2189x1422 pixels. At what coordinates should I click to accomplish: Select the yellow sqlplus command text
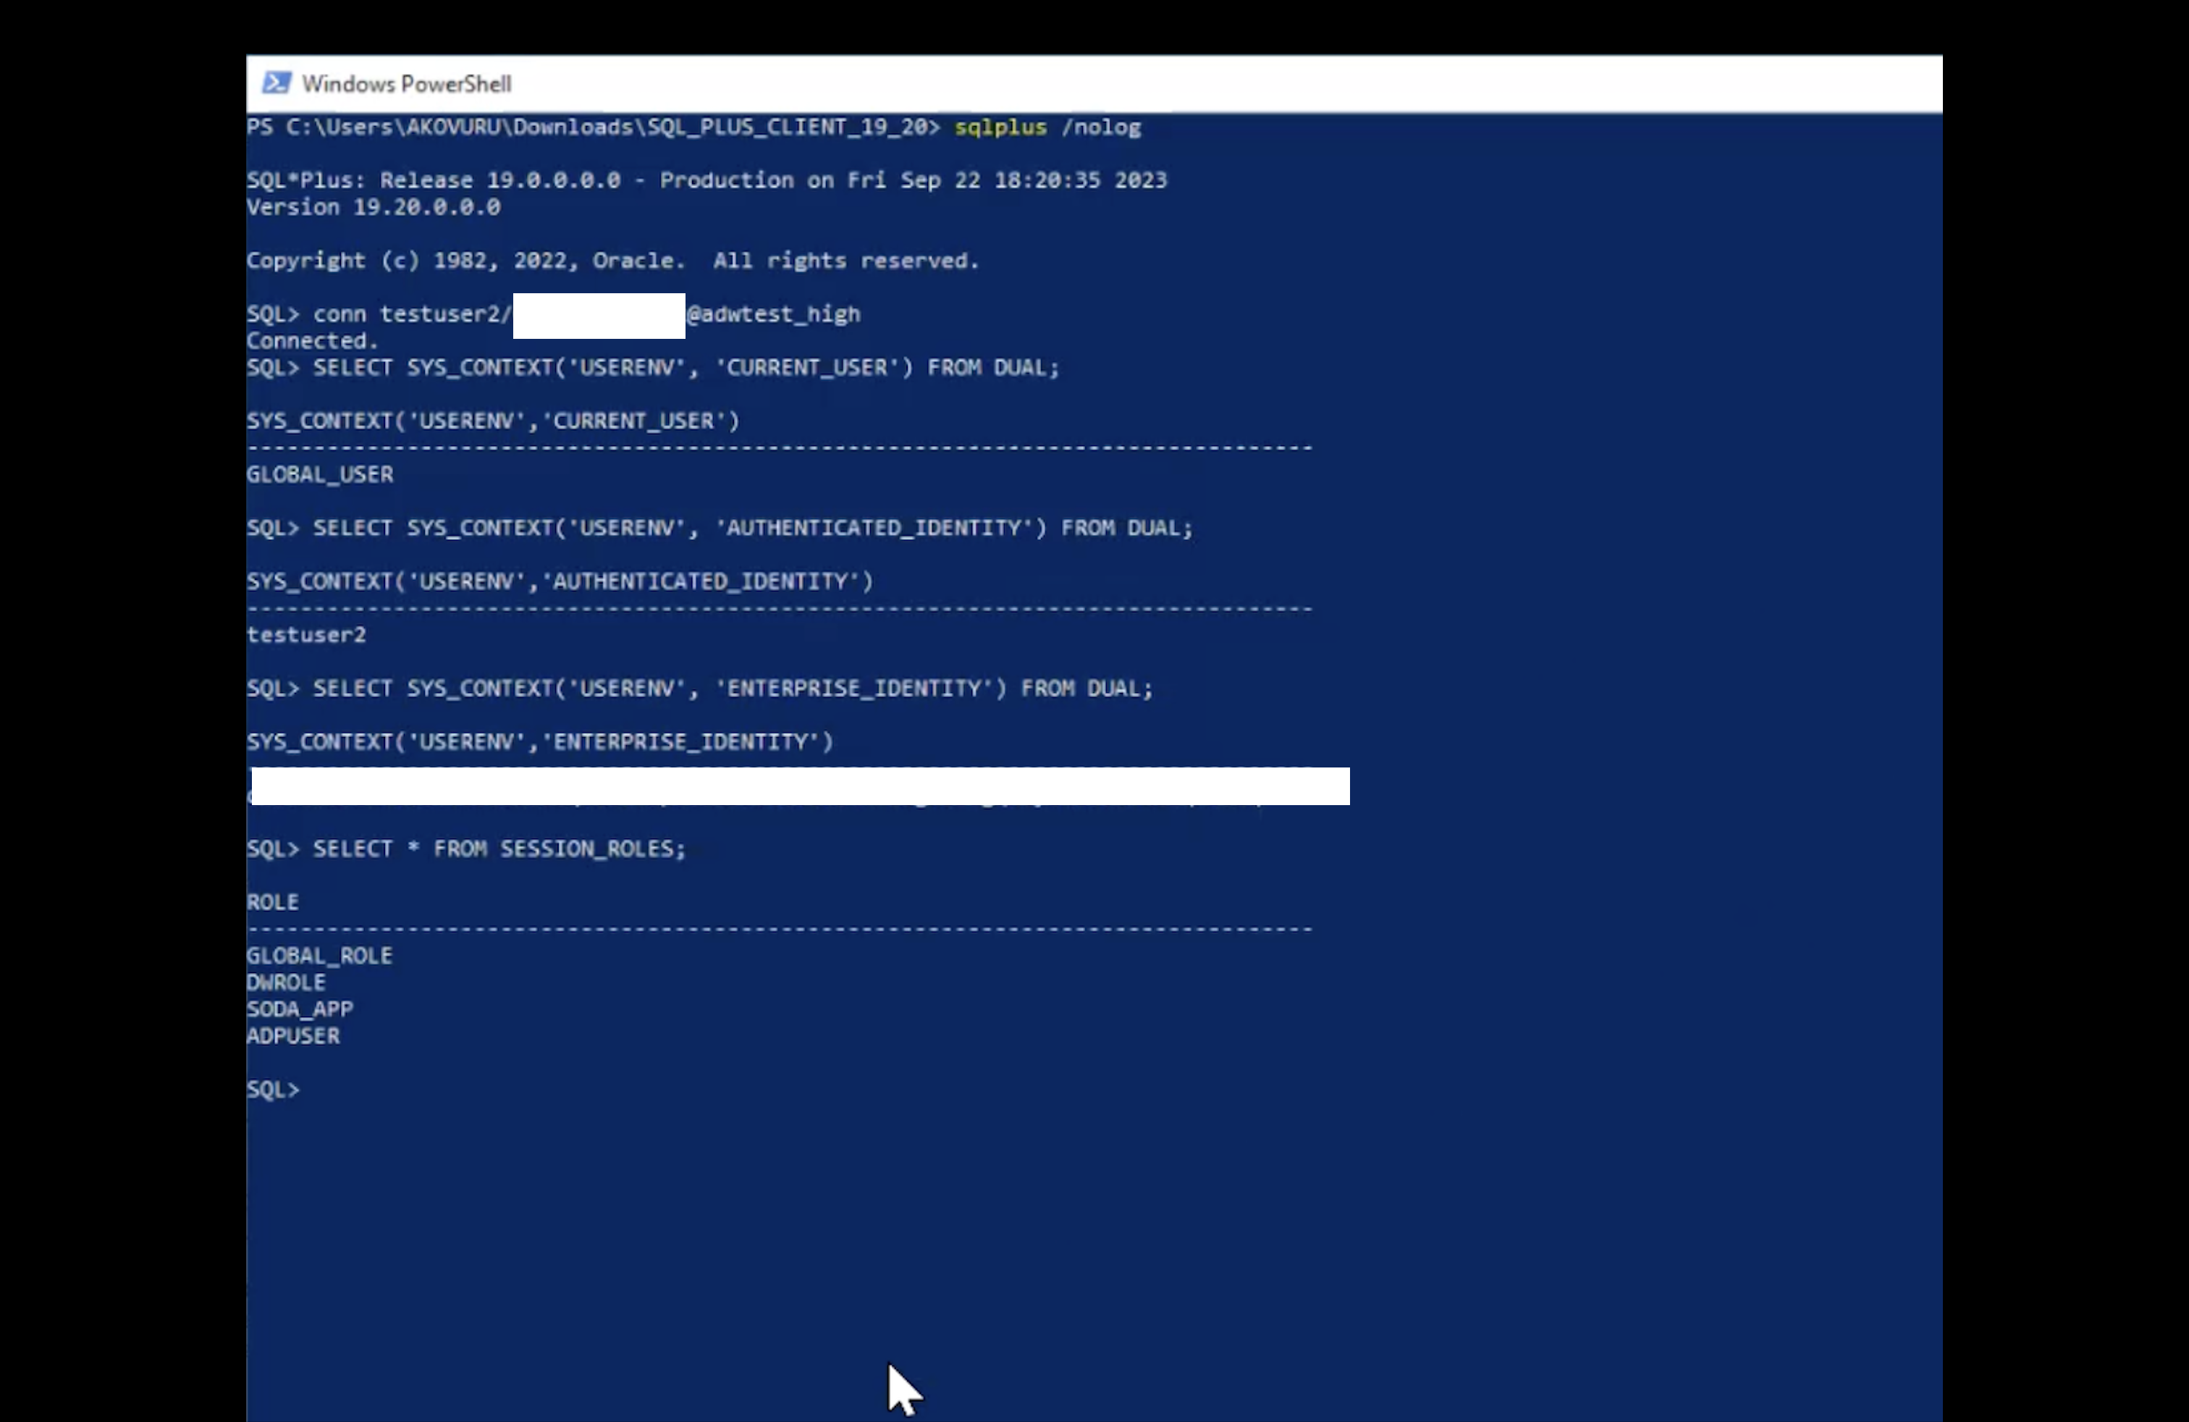[1000, 128]
